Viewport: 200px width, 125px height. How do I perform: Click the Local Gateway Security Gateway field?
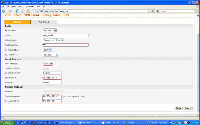pyautogui.click(x=52, y=73)
